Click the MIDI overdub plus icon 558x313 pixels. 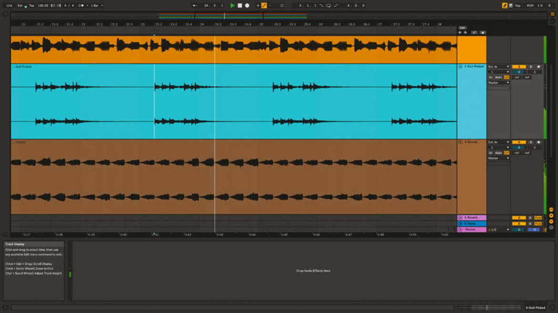click(x=258, y=6)
